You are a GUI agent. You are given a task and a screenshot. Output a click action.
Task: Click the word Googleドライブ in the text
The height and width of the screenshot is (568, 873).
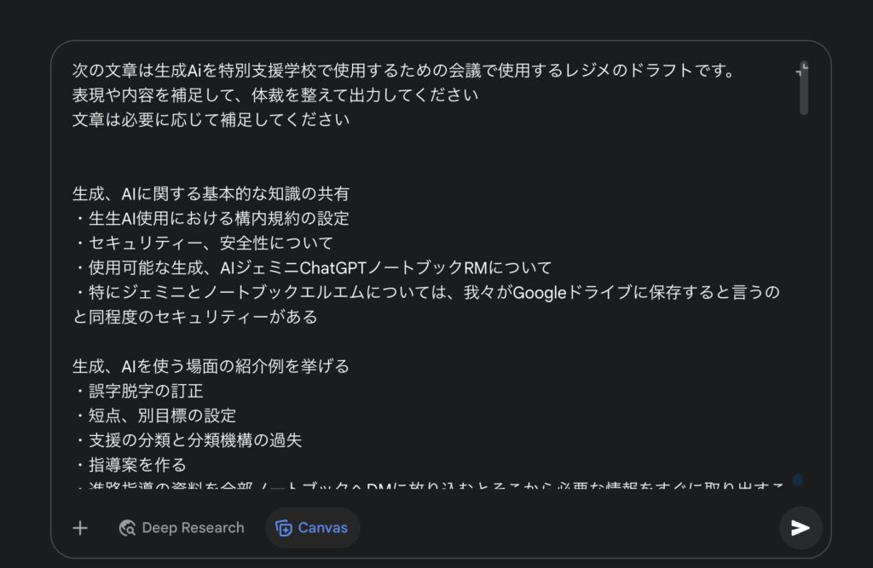point(572,292)
